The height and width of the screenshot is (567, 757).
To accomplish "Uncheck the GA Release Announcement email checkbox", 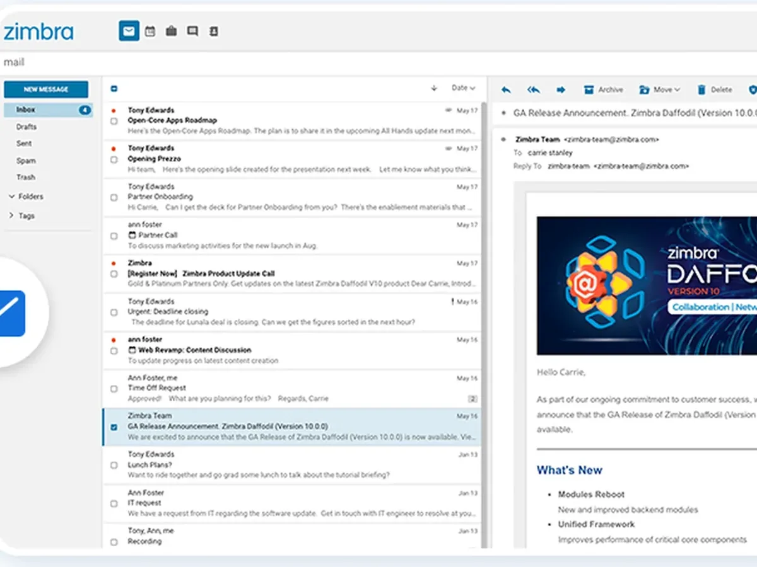I will 114,427.
